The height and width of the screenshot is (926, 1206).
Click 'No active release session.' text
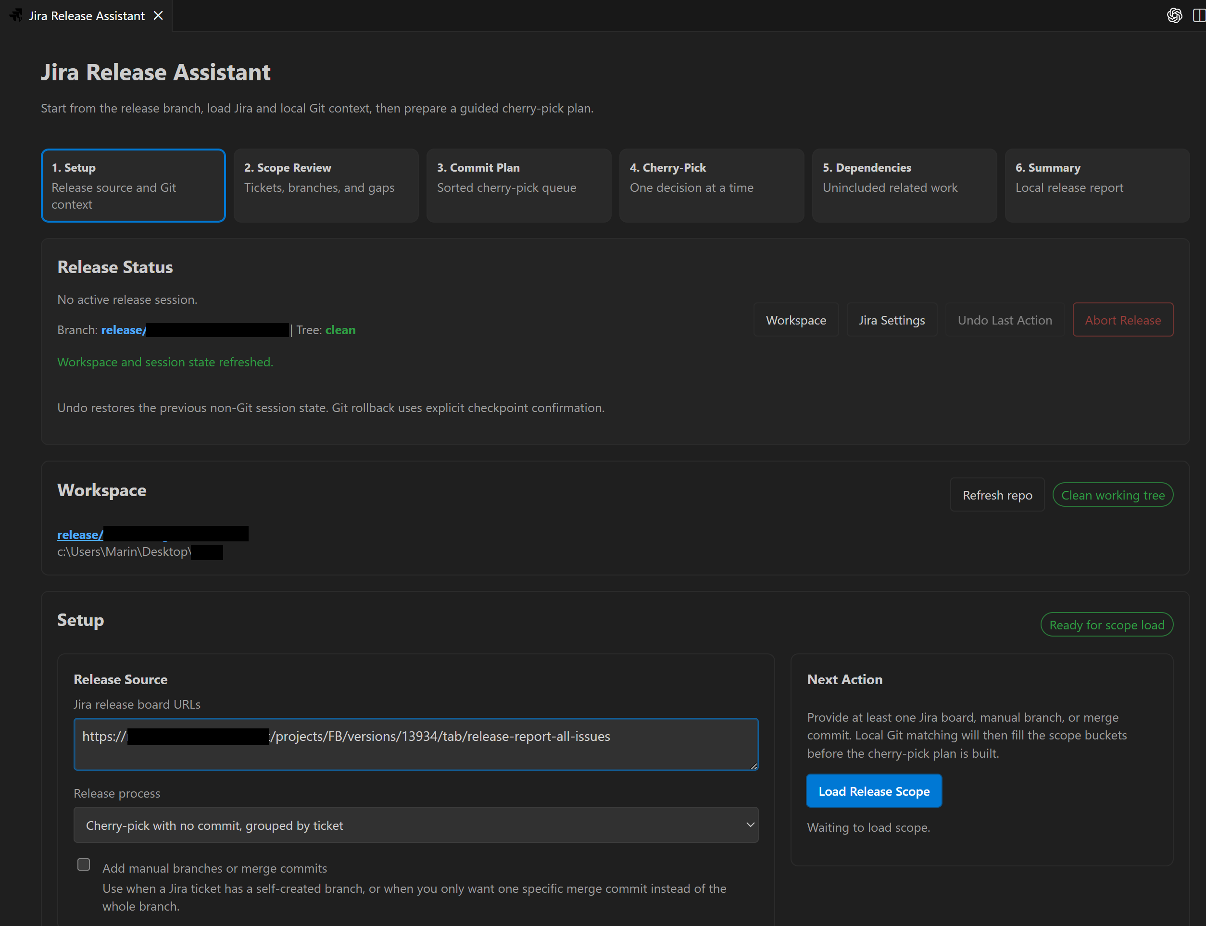[127, 300]
